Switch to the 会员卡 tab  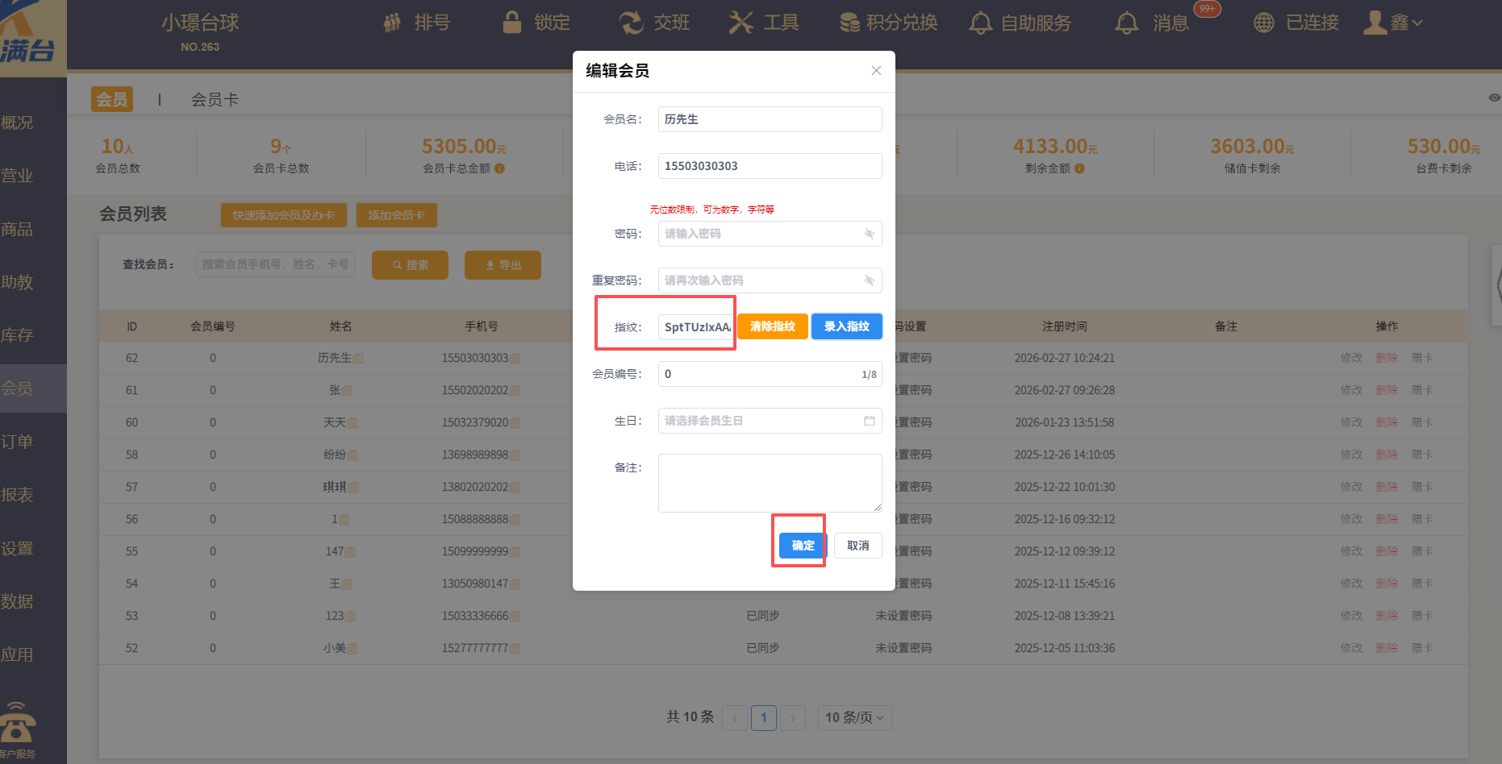coord(215,100)
